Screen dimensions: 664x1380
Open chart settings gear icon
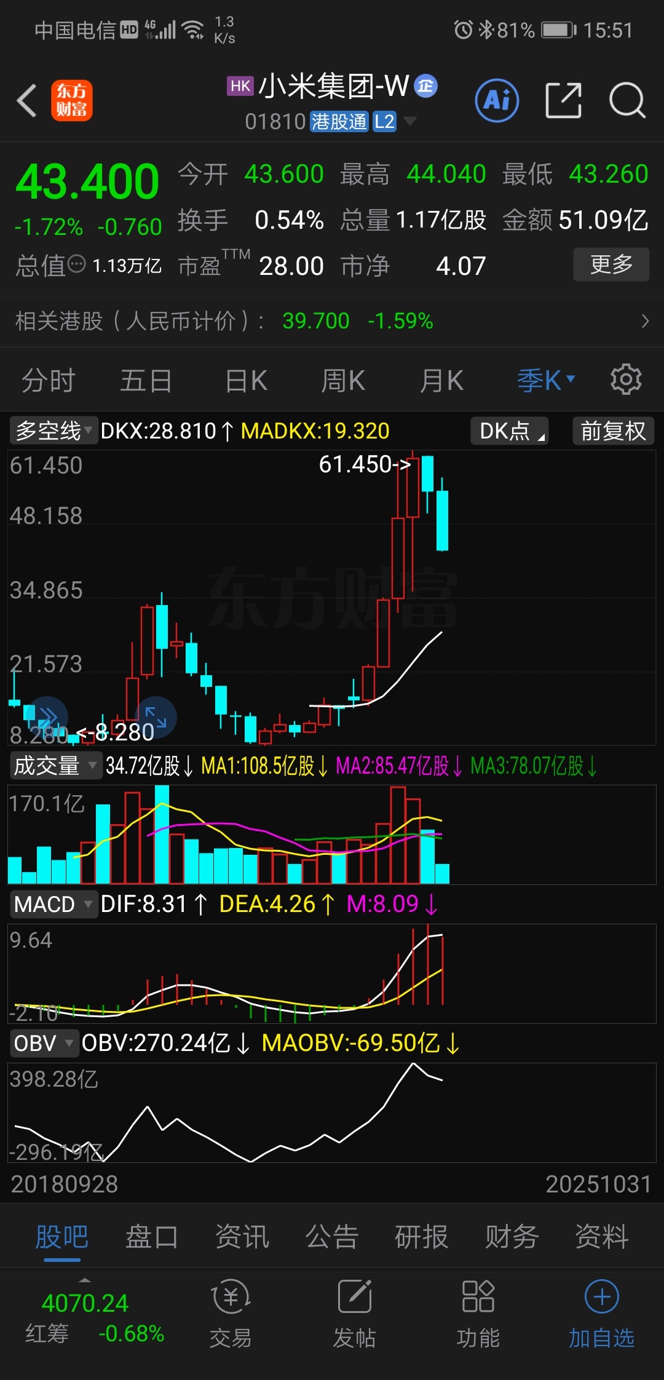tap(626, 379)
